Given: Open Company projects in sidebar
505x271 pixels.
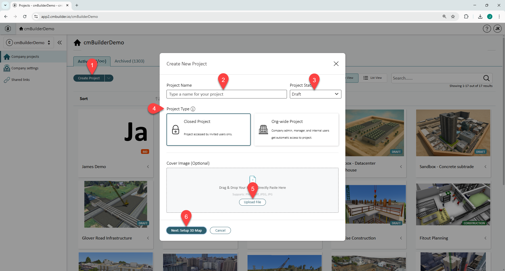Looking at the screenshot, I should 33,57.
